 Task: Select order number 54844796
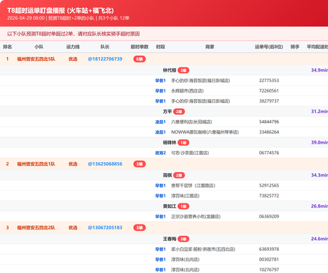coord(269,122)
